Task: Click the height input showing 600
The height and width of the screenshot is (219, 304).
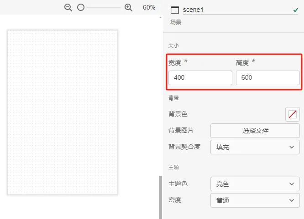Action: [x=268, y=78]
